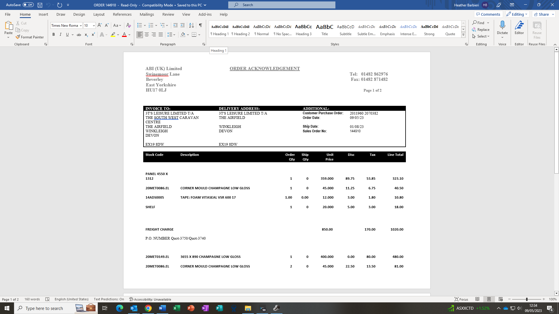
Task: Open the font size dropdown
Action: 94,26
